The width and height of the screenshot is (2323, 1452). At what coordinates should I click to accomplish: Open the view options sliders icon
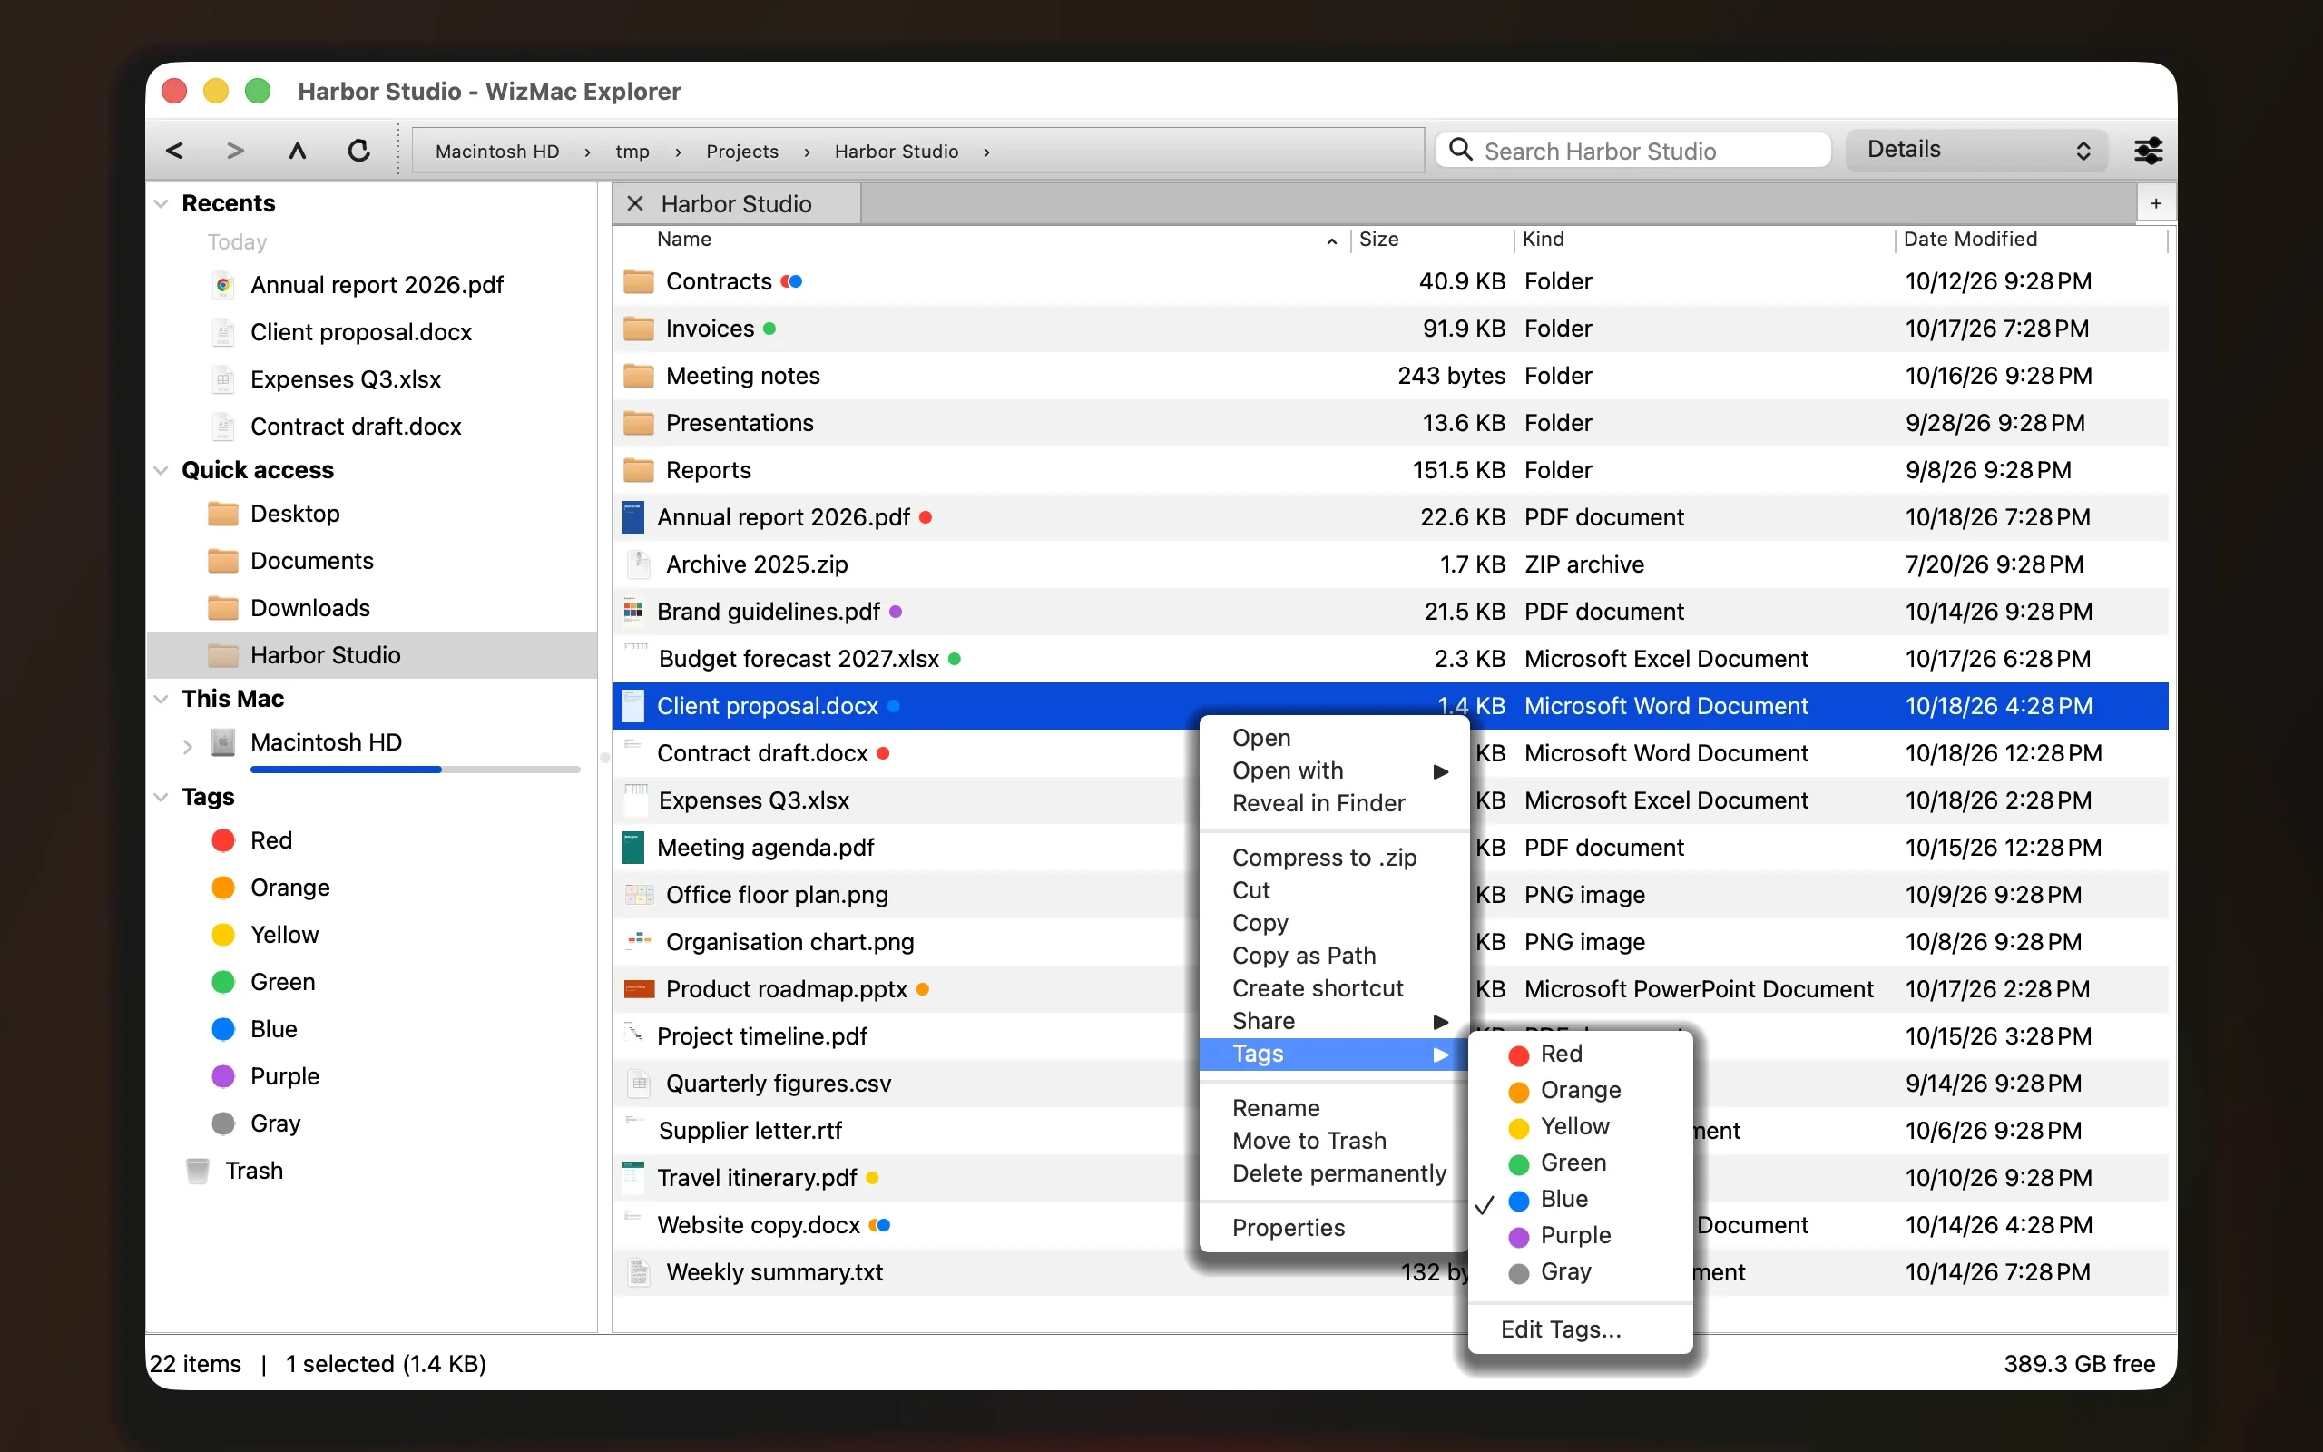click(x=2147, y=151)
